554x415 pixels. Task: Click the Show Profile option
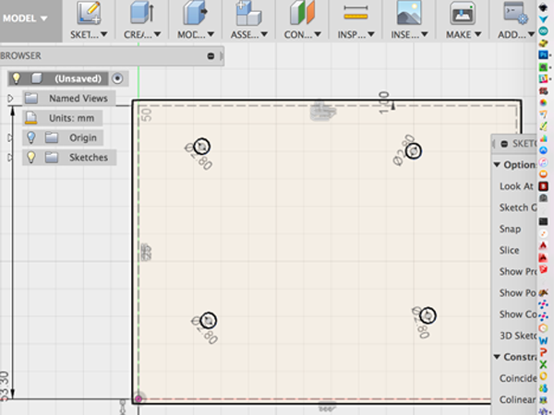click(x=518, y=271)
